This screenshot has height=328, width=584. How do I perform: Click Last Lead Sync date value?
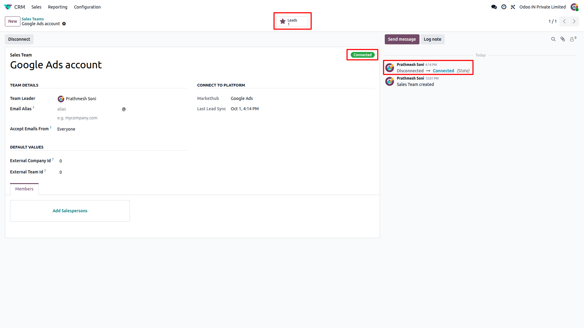pyautogui.click(x=245, y=109)
